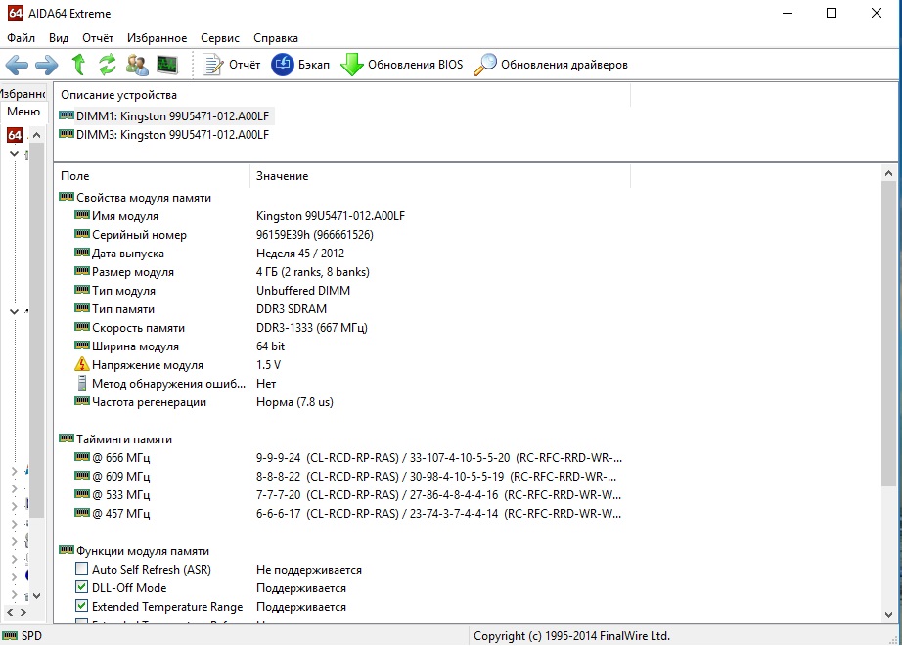Toggle the DLL-Off Mode checkbox
This screenshot has height=646, width=902.
click(81, 587)
